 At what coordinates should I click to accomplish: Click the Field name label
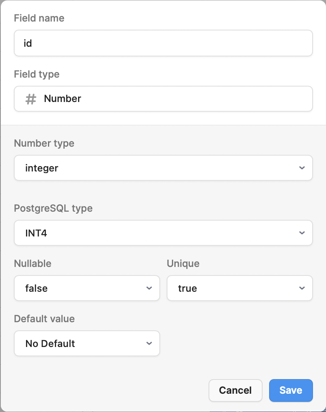(x=39, y=18)
